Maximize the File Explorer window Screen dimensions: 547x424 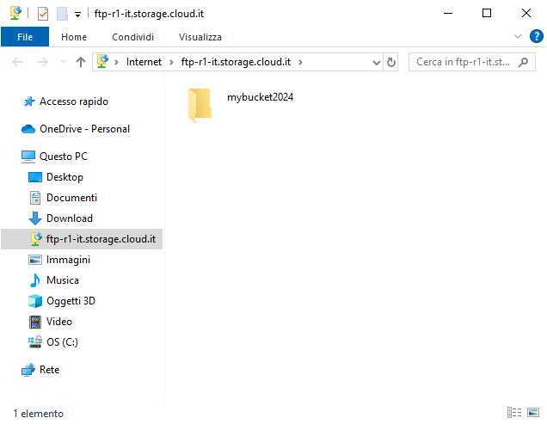click(x=487, y=13)
